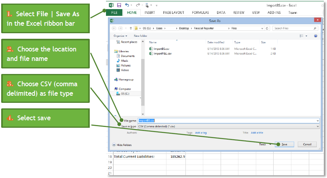Click the magnifier icon in Search Files
This screenshot has height=178, width=327.
315,28
